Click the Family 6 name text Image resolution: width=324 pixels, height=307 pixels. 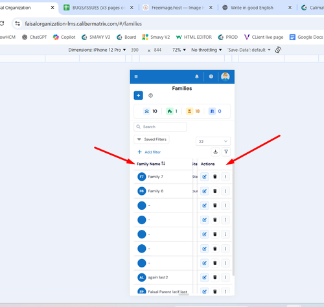pyautogui.click(x=156, y=191)
